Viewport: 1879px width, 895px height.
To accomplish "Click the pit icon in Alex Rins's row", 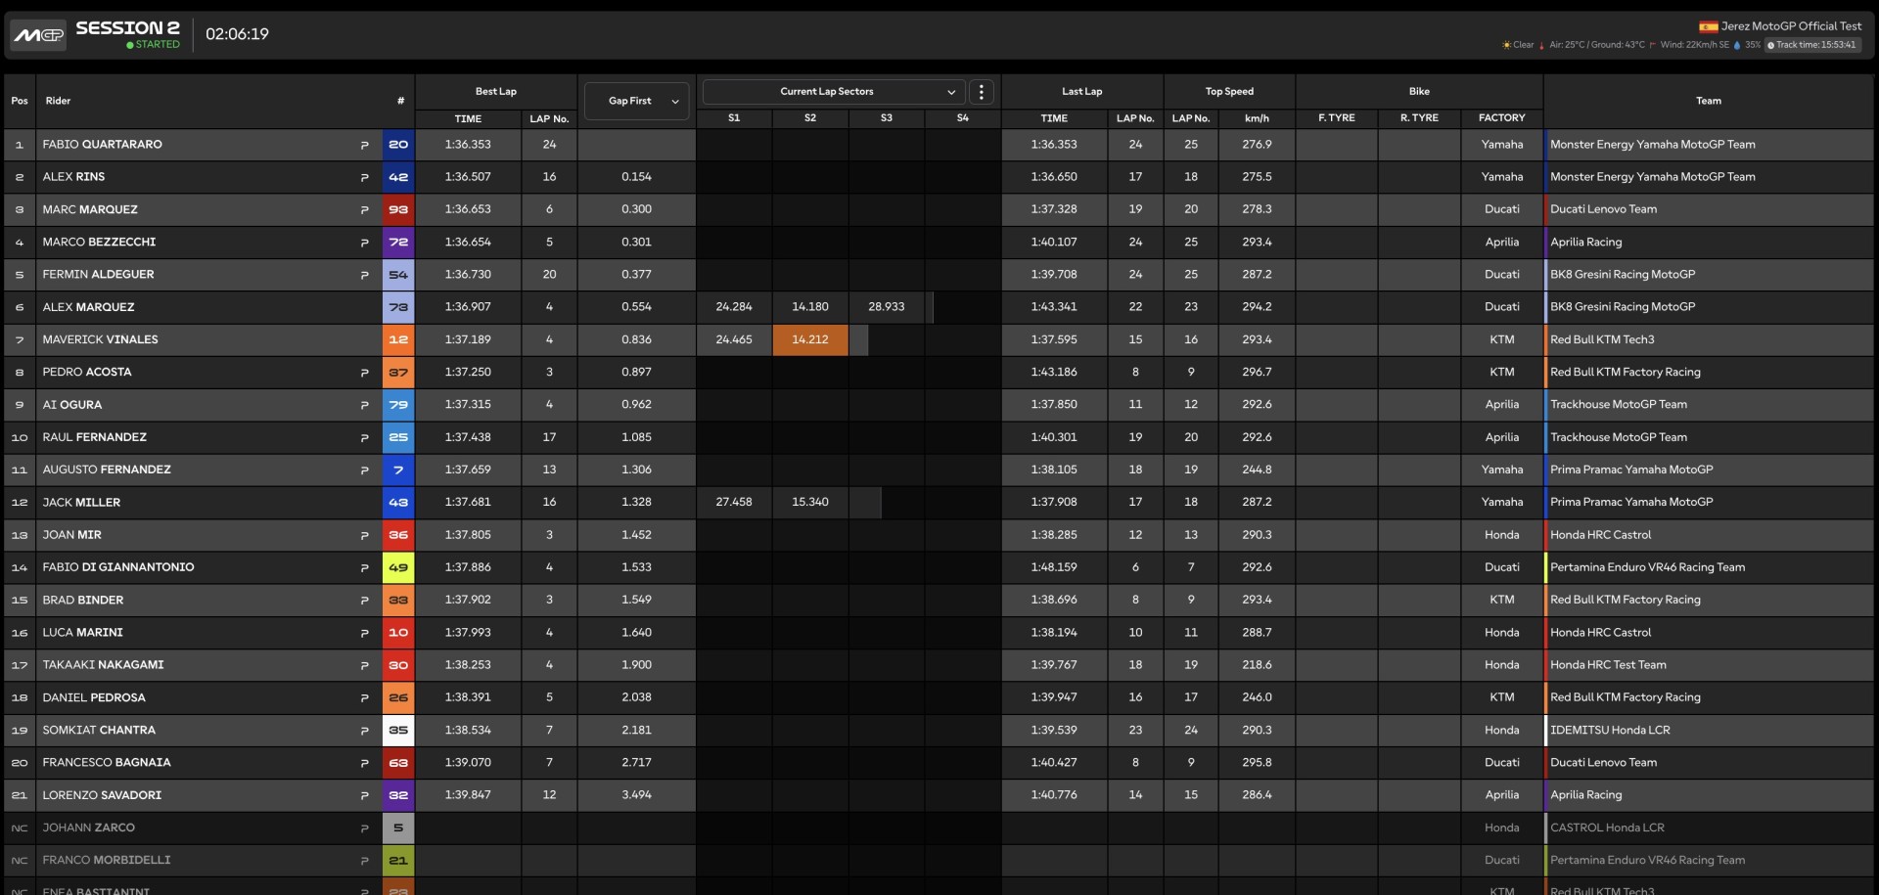I will coord(364,177).
